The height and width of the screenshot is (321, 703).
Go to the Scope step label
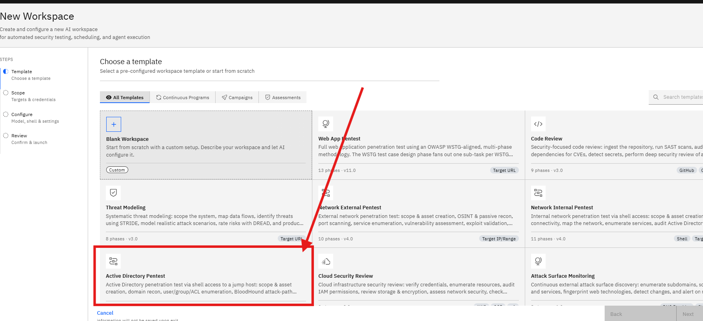point(18,93)
